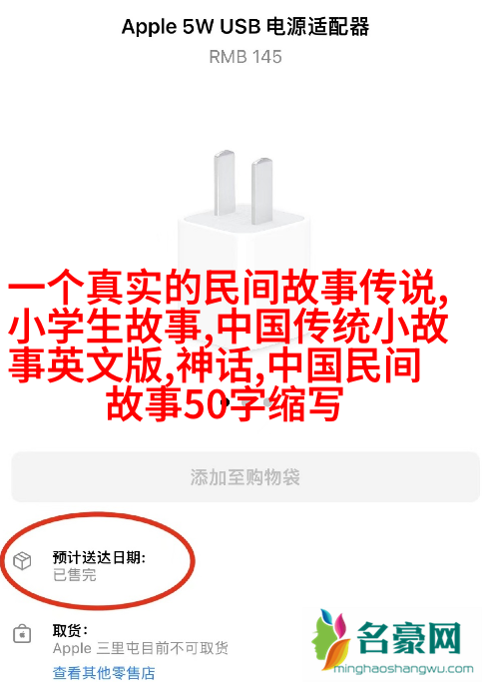Click the delivery box icon
Image resolution: width=482 pixels, height=682 pixels.
point(22,560)
